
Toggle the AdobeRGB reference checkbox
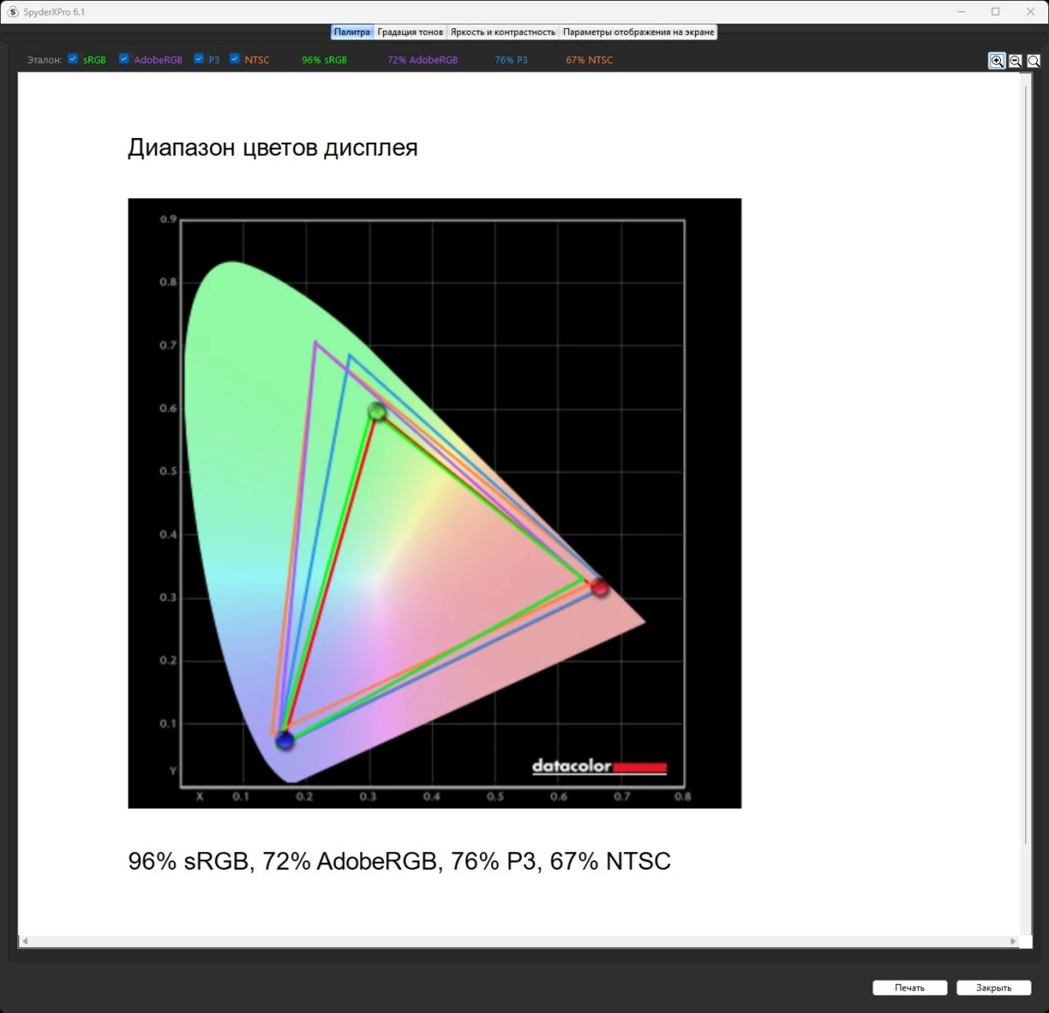click(x=124, y=59)
